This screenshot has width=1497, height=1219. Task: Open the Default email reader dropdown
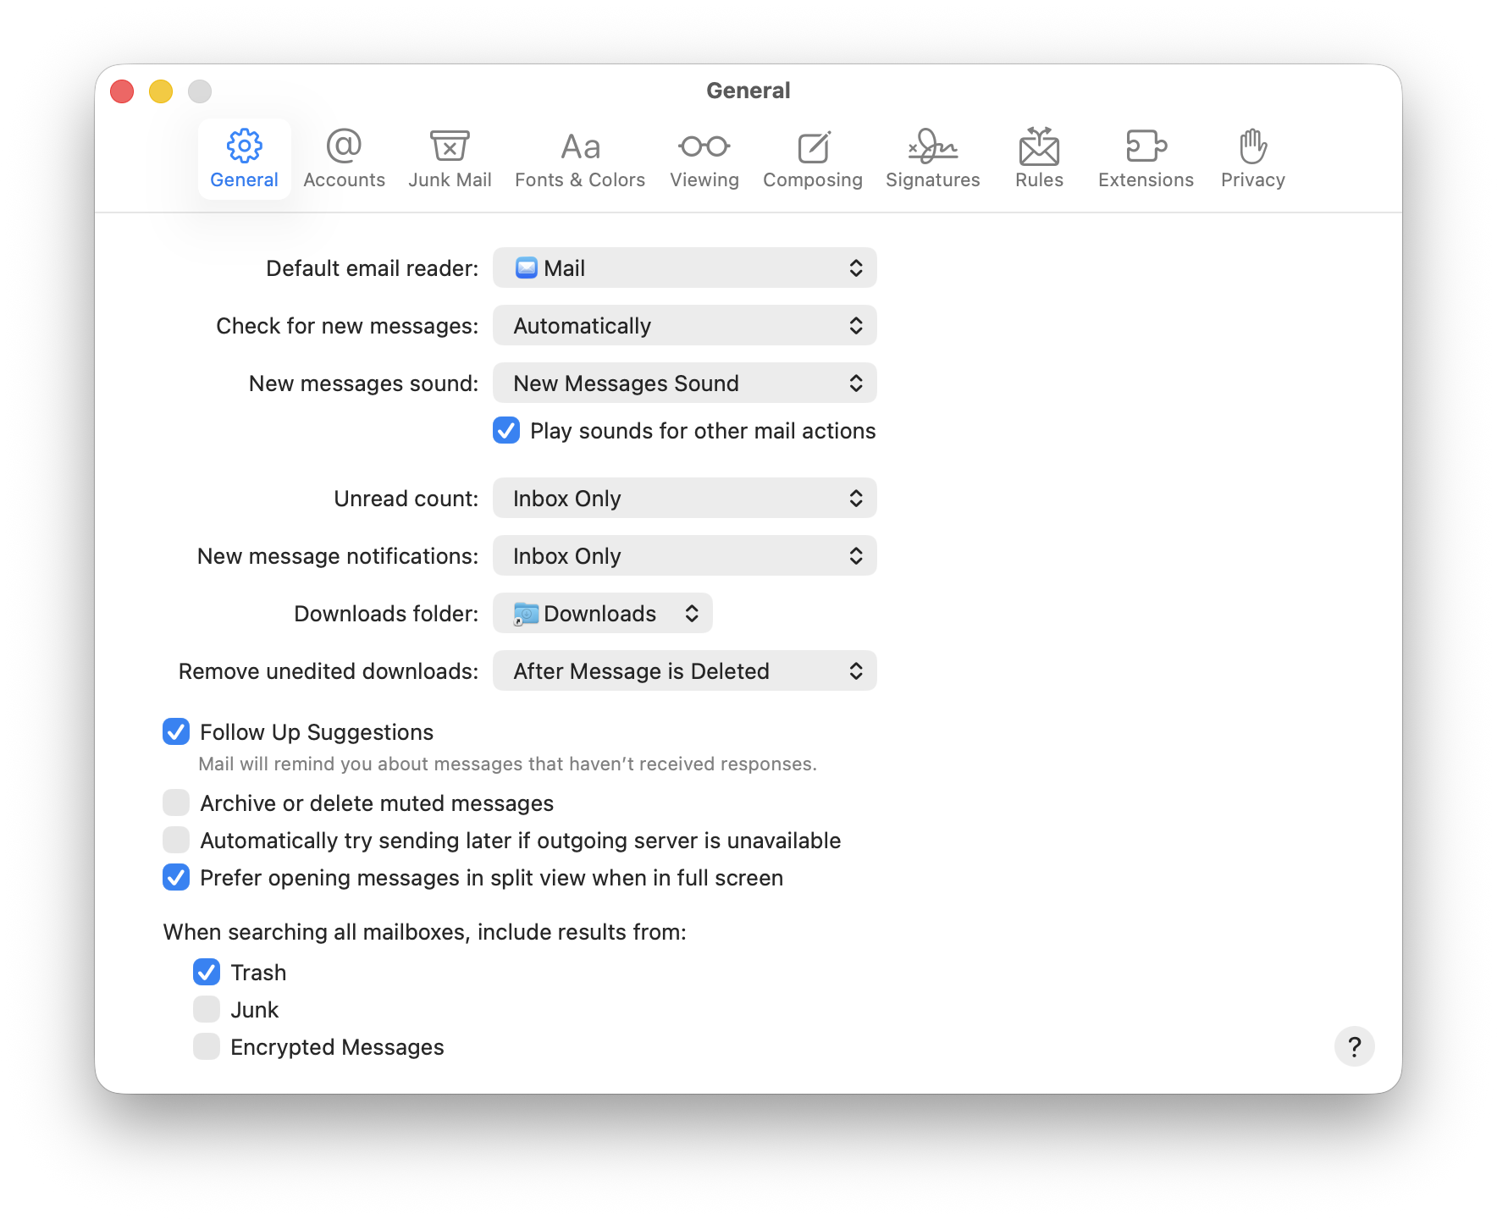tap(684, 268)
